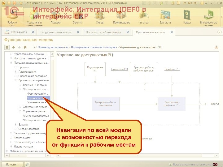
Task: Open the calendar icon in the title bar
Action: tap(178, 3)
